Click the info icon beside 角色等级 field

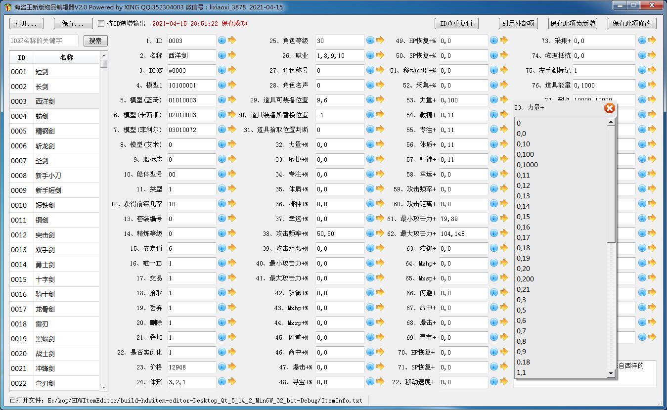[x=370, y=41]
